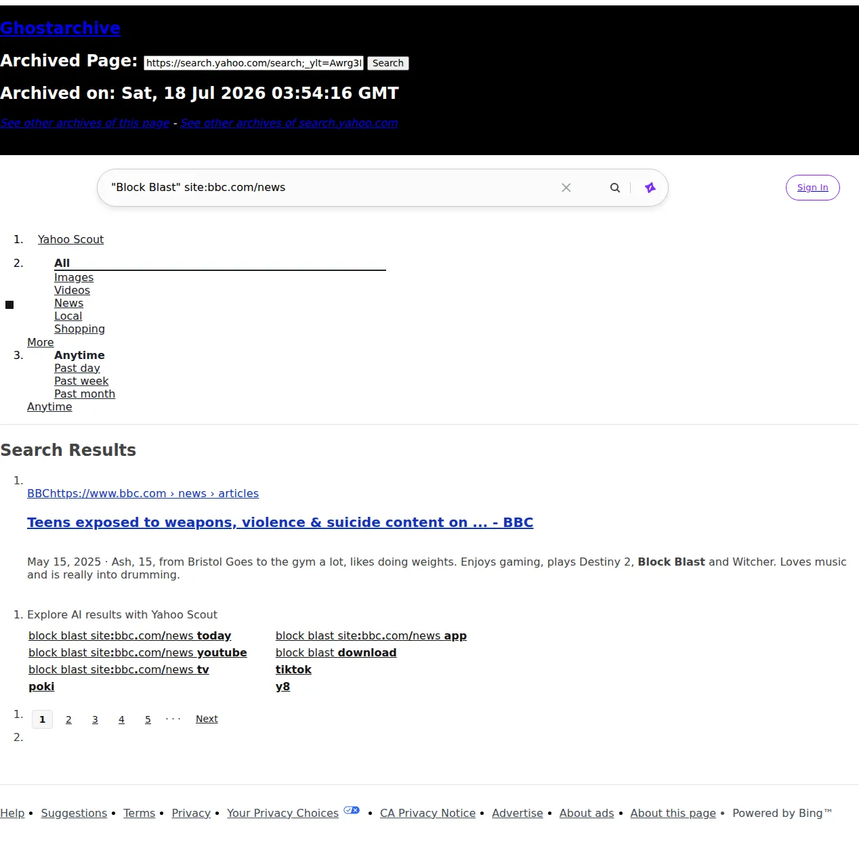Expand the More search categories menu
Image resolution: width=859 pixels, height=842 pixels.
click(41, 342)
